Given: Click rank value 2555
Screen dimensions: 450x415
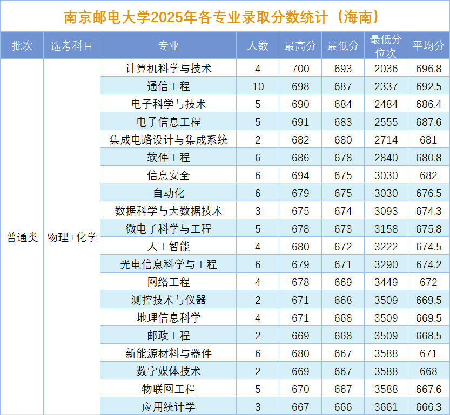Looking at the screenshot, I should (x=386, y=122).
